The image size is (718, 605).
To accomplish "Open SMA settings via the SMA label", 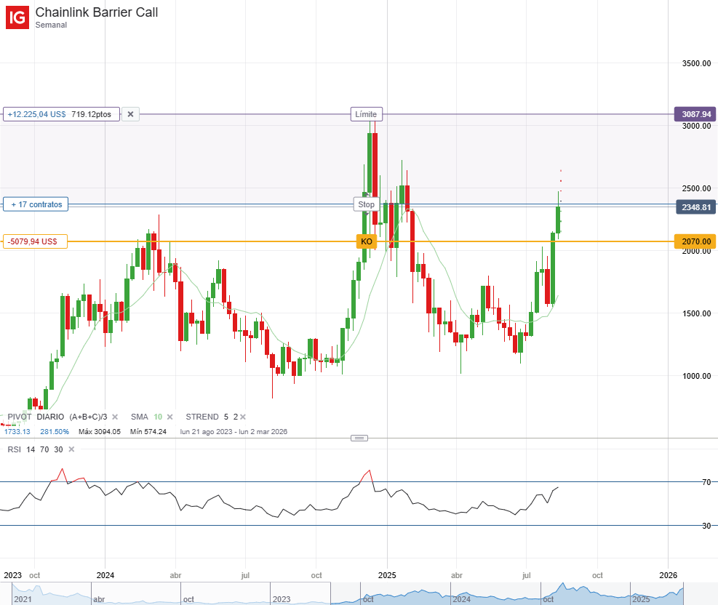I will [x=140, y=417].
